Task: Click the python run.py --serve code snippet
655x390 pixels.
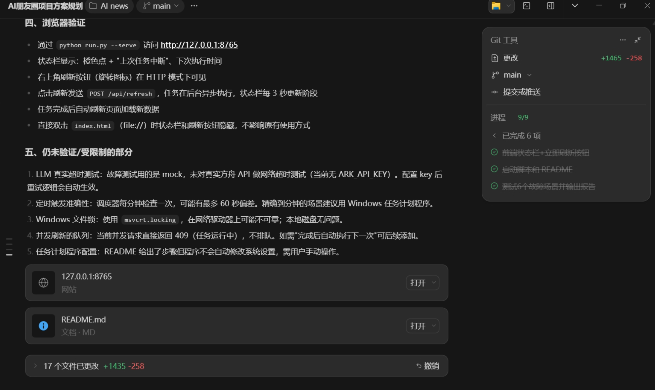Action: tap(98, 45)
